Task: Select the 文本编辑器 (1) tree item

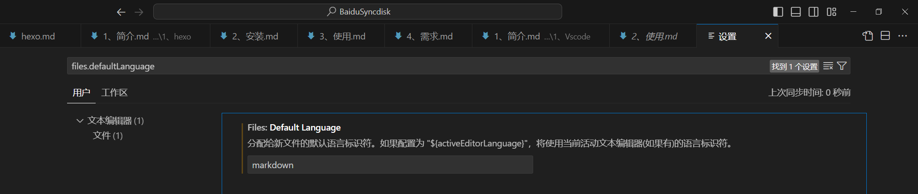Action: (x=116, y=121)
